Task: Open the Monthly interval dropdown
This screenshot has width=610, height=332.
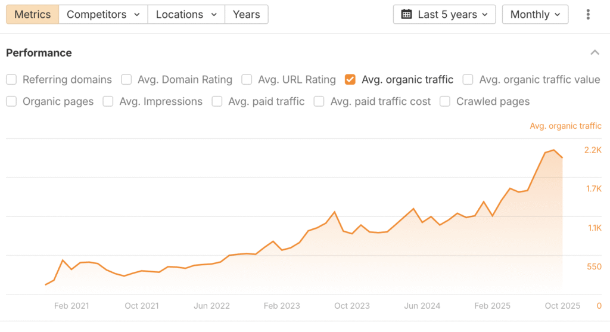Action: pyautogui.click(x=535, y=14)
